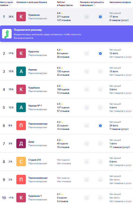The width and height of the screenshot is (133, 205).
Task: Click the '12 фото' entry for Красотка
Action: pos(114,53)
